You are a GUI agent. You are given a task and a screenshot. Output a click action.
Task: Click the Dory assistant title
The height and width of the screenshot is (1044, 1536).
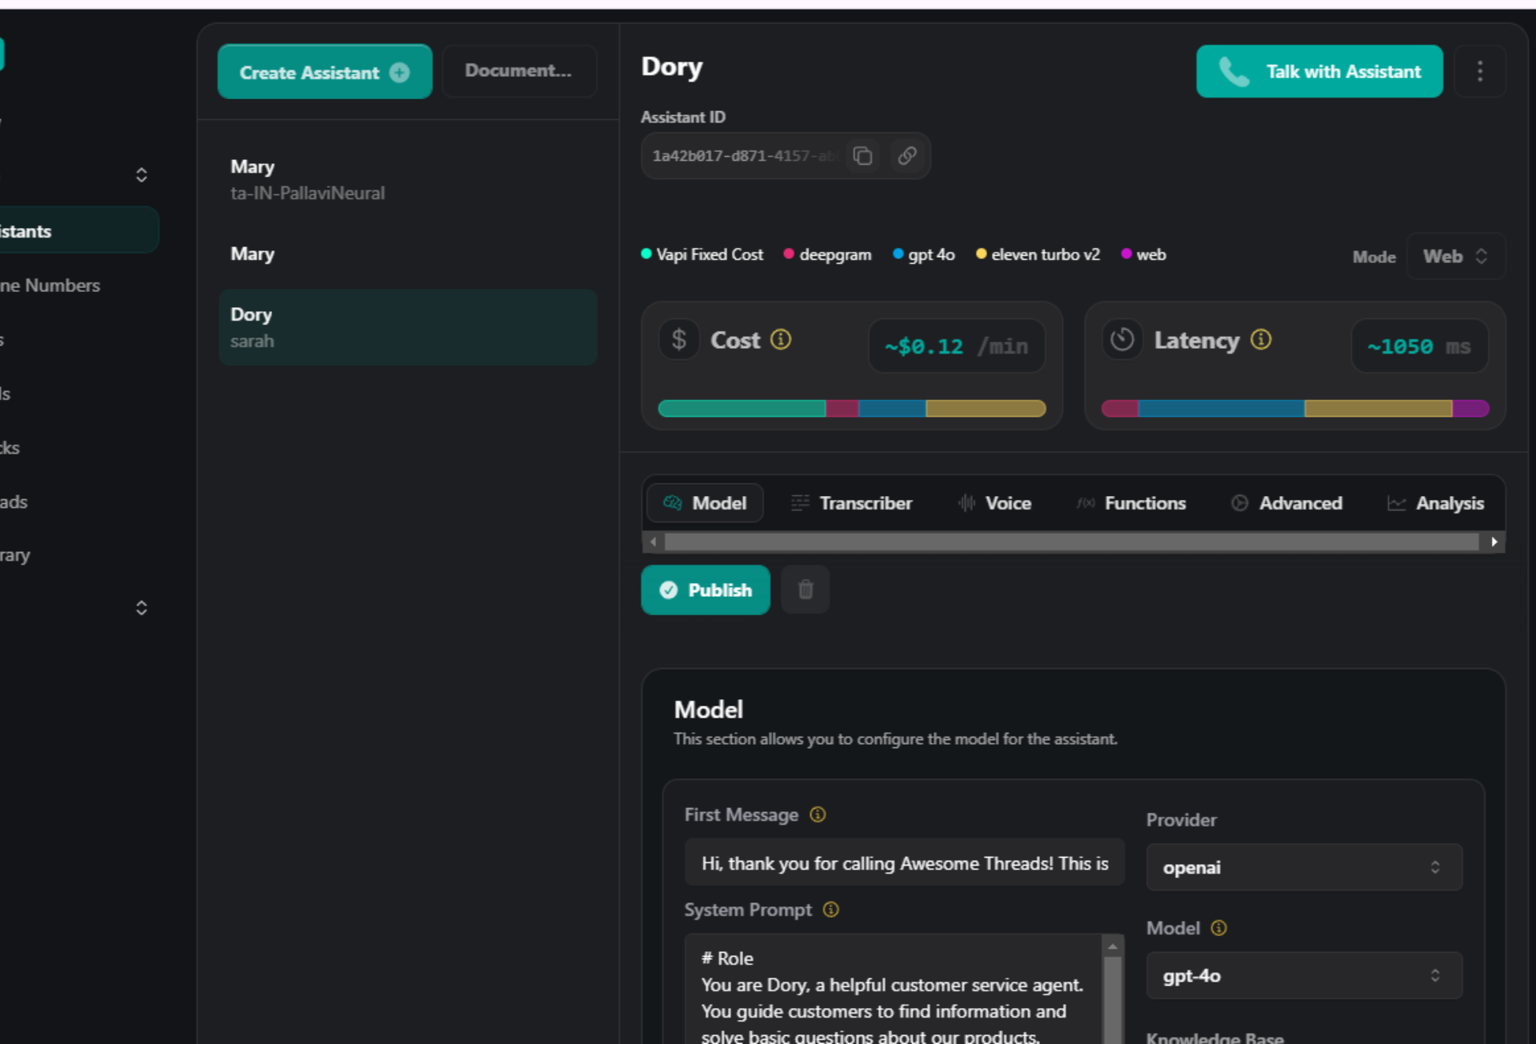pos(672,67)
